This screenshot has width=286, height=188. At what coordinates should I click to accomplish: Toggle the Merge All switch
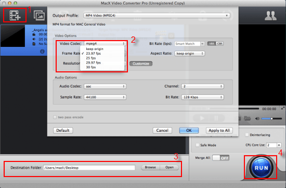pos(220,158)
